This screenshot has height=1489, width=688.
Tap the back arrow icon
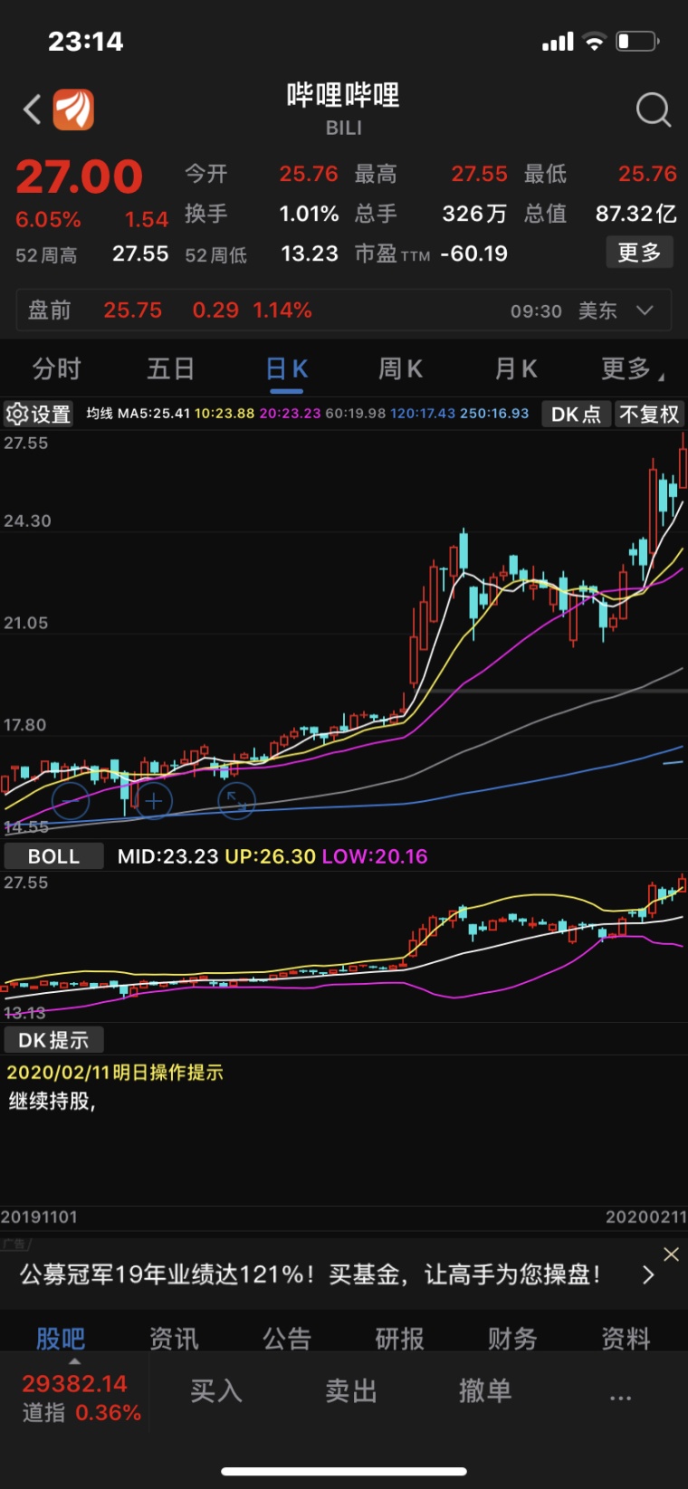click(x=33, y=110)
